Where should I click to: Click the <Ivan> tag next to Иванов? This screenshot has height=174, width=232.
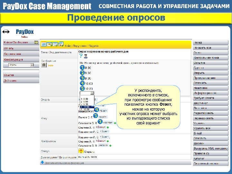103,111
